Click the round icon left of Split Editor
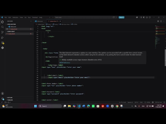The image size is (166, 124). point(158,21)
